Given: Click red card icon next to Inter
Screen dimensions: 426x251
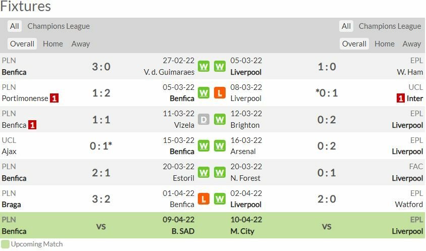Looking at the screenshot, I should [400, 98].
